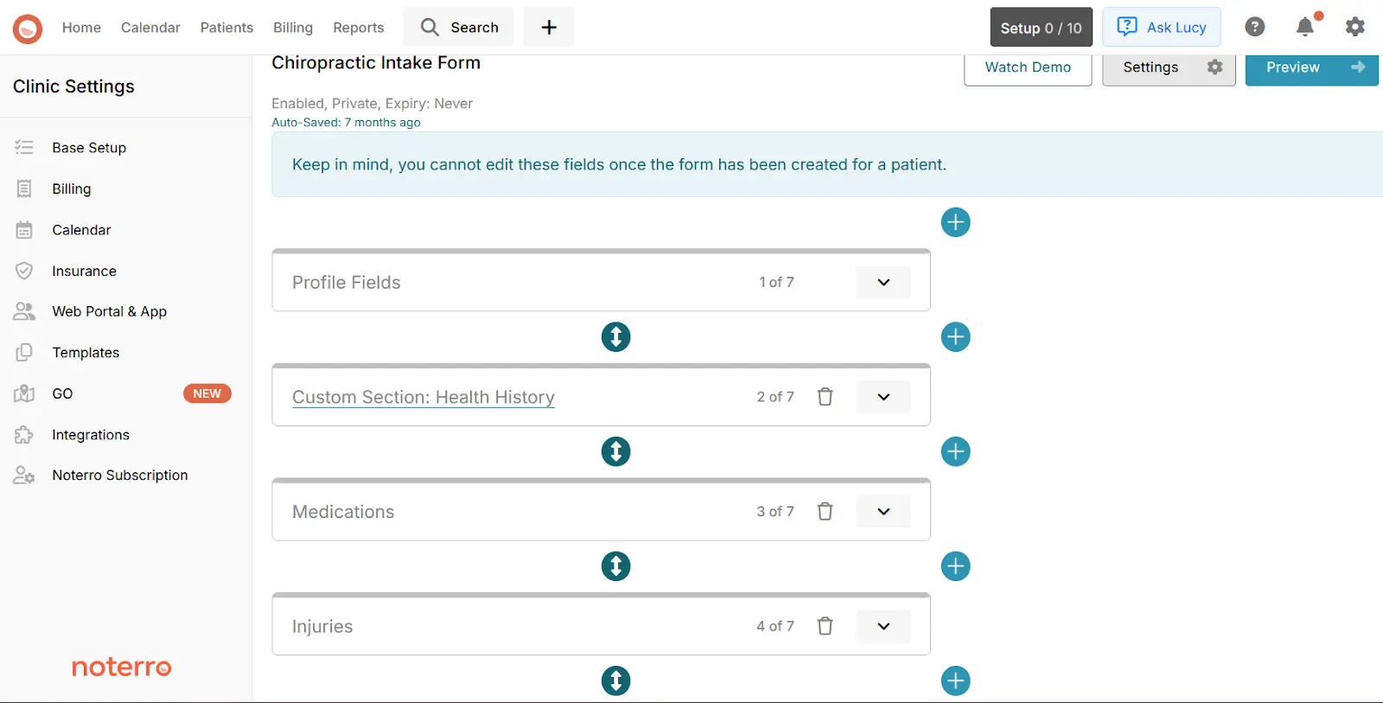Click the NEW badge next to GO
Screen dimensions: 1383x703
(x=207, y=393)
